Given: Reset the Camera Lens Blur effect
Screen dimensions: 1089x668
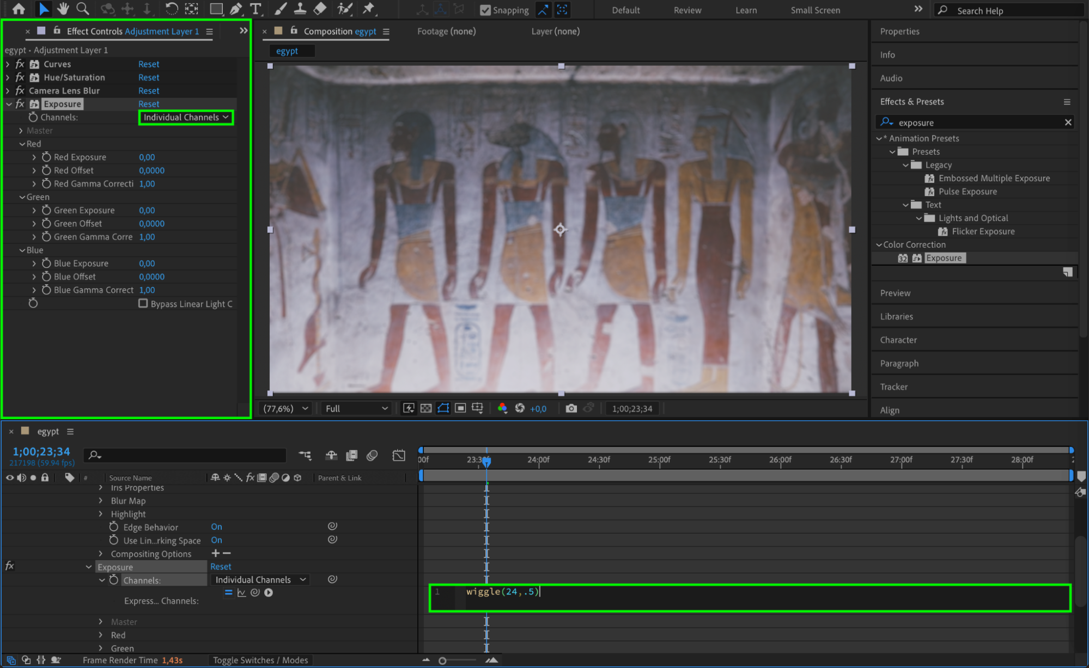Looking at the screenshot, I should click(x=149, y=91).
